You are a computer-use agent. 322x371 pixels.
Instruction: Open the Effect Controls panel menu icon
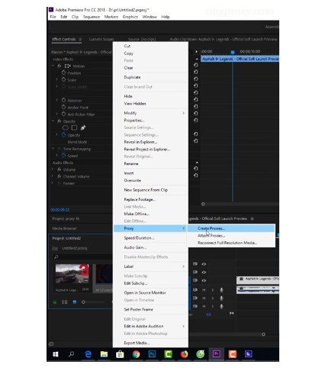click(80, 40)
